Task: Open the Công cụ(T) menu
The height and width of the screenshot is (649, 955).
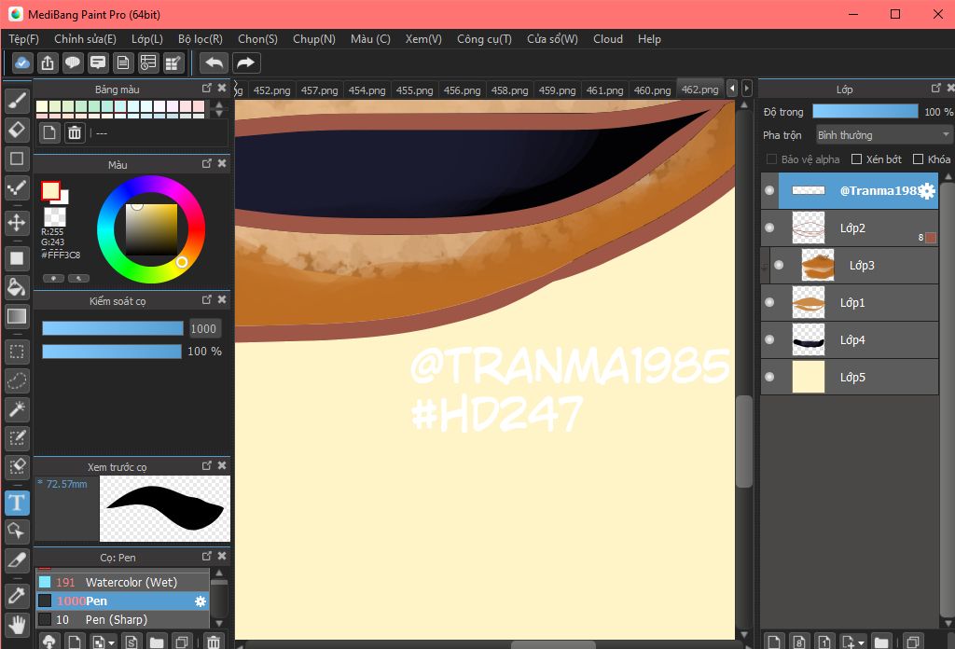Action: point(484,39)
